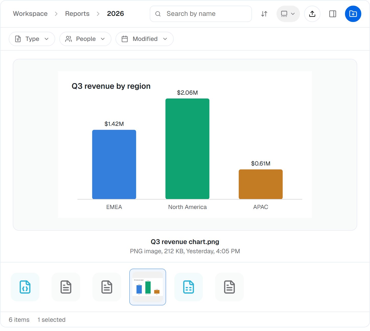This screenshot has height=331, width=370.
Task: Click the 'Q3 revenue by region' chart title
Action: pyautogui.click(x=111, y=86)
